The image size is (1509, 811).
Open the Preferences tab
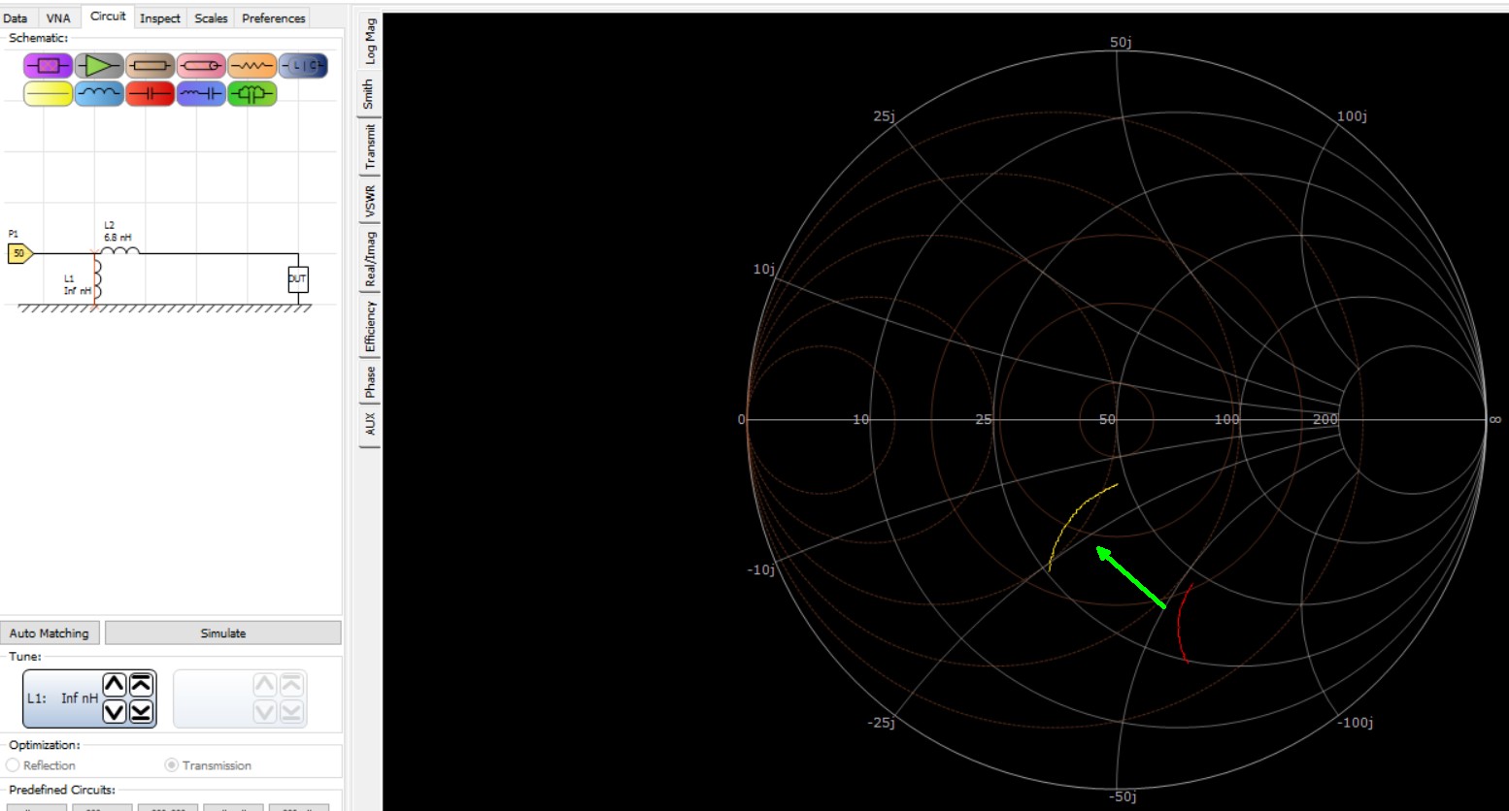click(x=274, y=18)
